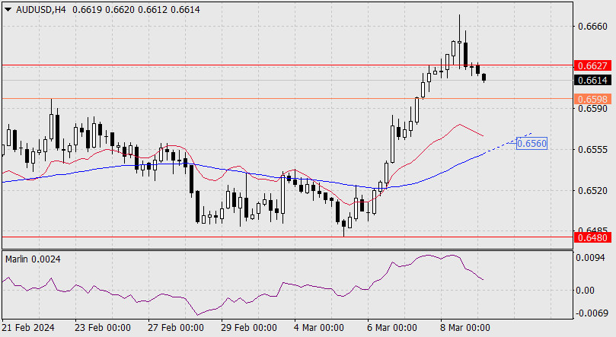Select the 0.6520 price axis value
This screenshot has width=616, height=337.
pyautogui.click(x=592, y=191)
